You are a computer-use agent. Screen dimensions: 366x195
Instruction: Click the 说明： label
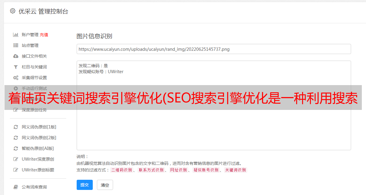tap(82, 156)
